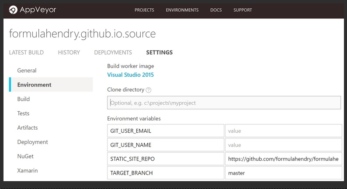Switch to the LATEST BUILD tab
The image size is (347, 189).
click(26, 52)
